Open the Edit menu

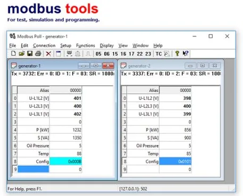(24, 46)
